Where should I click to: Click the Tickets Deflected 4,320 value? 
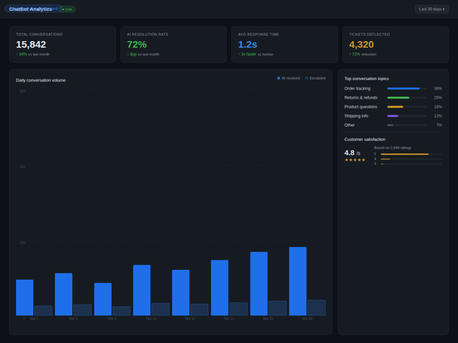361,44
